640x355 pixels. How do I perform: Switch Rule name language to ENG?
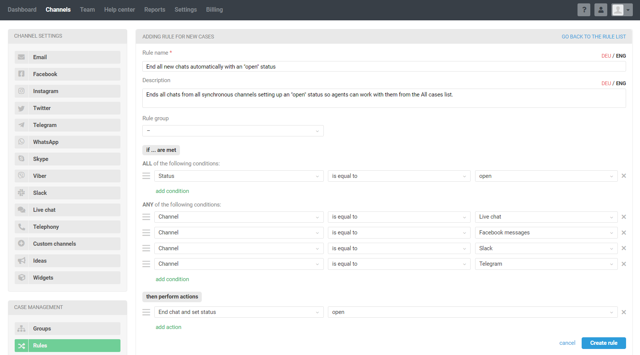[621, 56]
